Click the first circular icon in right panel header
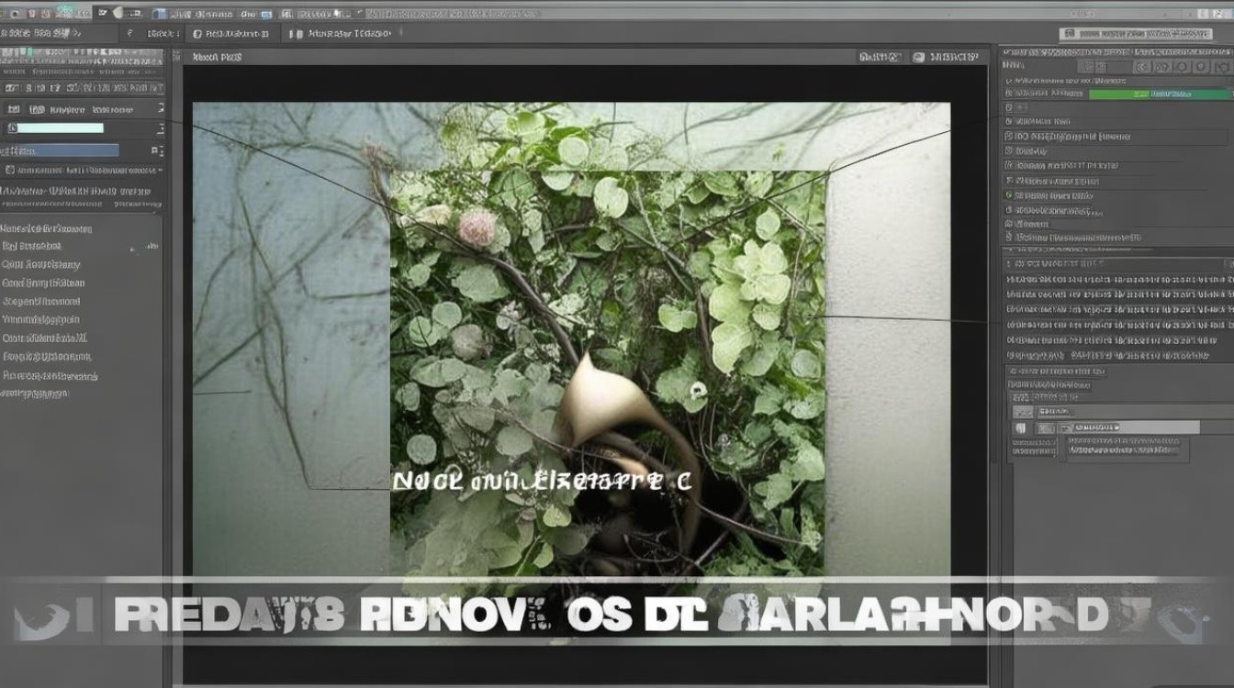 [x=1142, y=66]
